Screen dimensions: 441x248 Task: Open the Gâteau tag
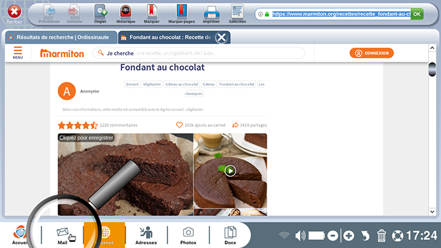pos(209,84)
